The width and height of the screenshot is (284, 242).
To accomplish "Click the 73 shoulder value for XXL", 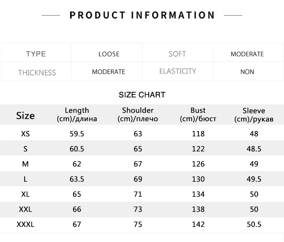I will [x=138, y=209].
